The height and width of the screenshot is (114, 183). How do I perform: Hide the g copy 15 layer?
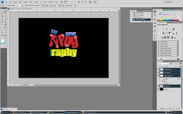(x=158, y=86)
